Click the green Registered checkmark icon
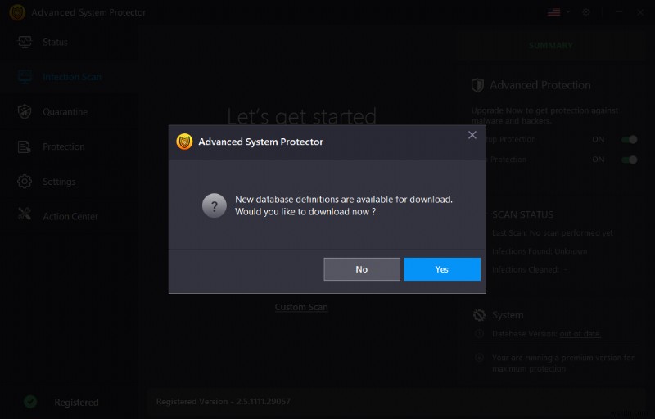The width and height of the screenshot is (655, 419). [x=30, y=402]
